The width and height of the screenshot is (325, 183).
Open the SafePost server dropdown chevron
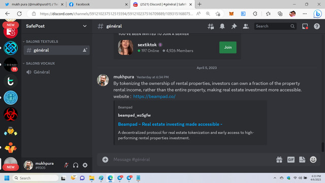pyautogui.click(x=85, y=26)
